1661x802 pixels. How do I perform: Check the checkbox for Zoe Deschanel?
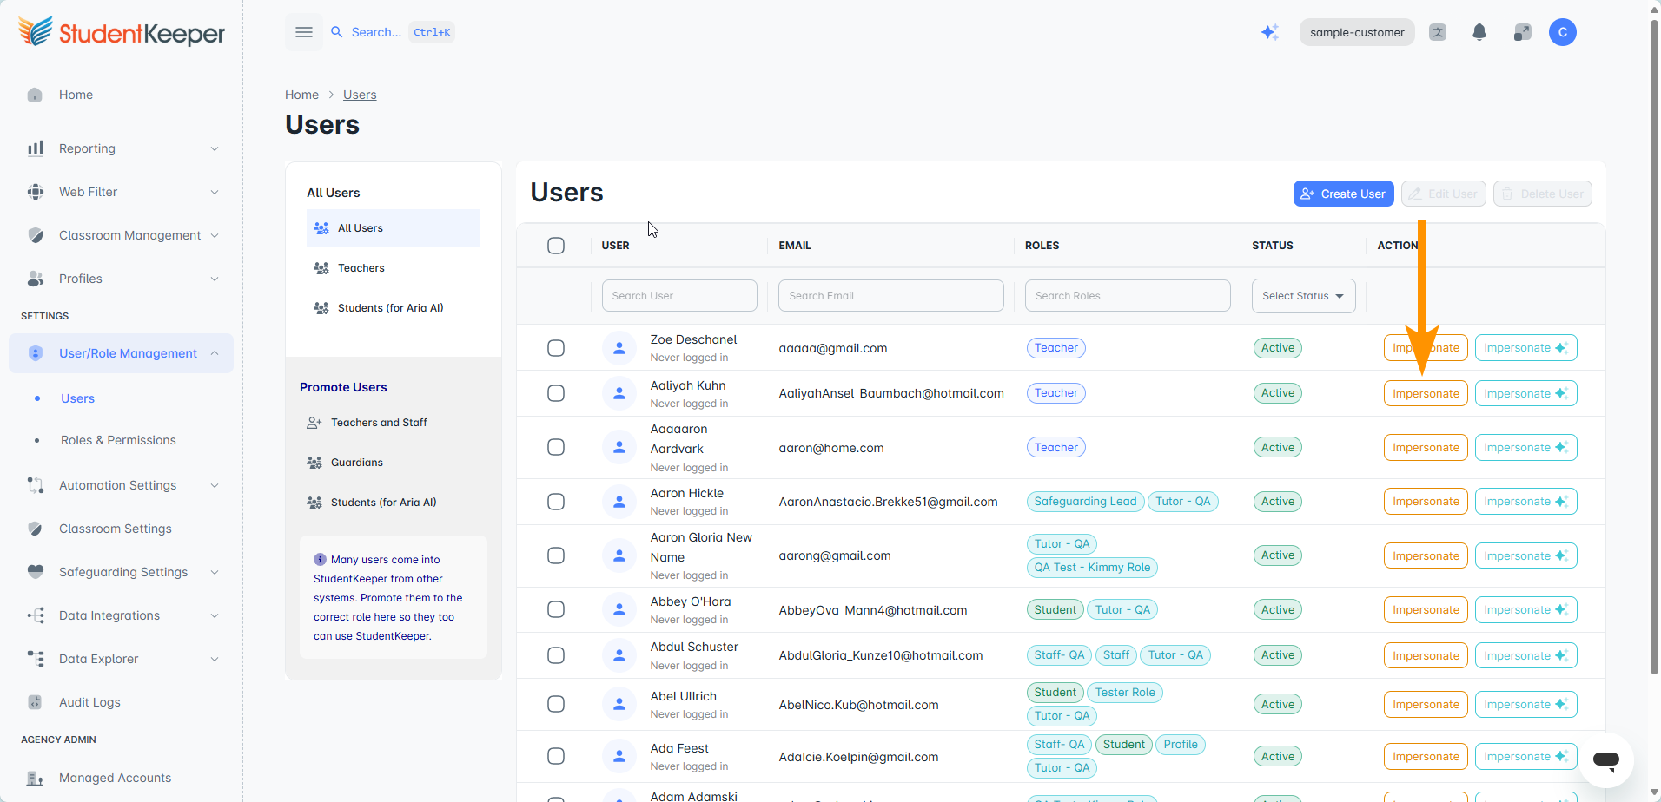[556, 347]
